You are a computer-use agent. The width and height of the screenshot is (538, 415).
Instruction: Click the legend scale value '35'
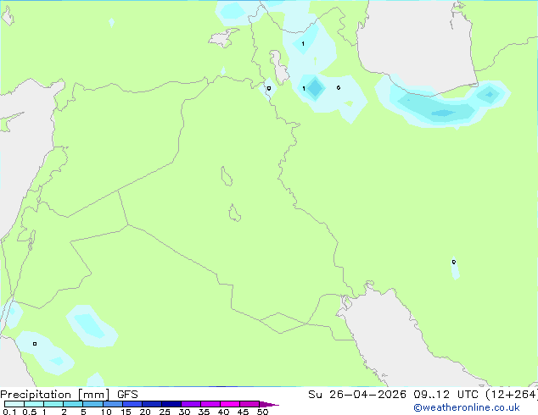[204, 412]
